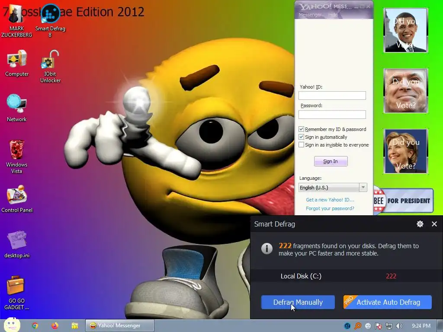Click the Sign In button
This screenshot has height=332, width=443.
pyautogui.click(x=331, y=161)
